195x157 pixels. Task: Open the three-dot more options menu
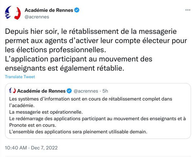tap(188, 10)
